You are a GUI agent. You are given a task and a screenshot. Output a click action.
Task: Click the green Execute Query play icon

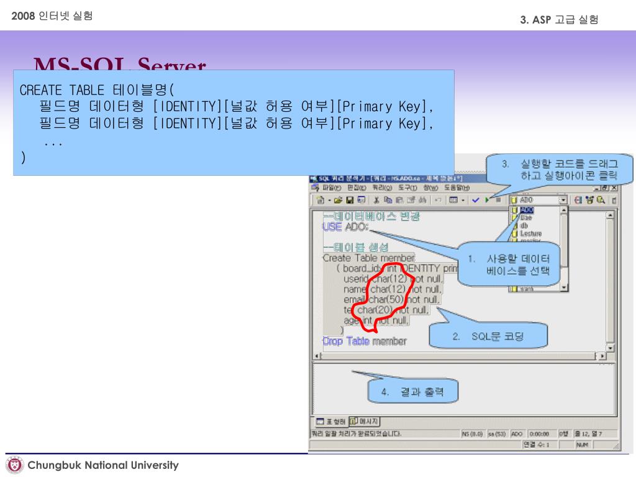(x=488, y=200)
